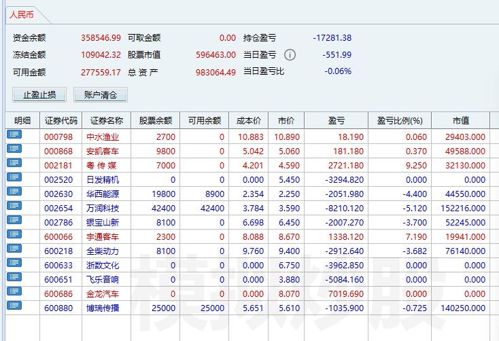Click 当日盈亏比 value -0.06%
This screenshot has width=499, height=341.
(x=338, y=71)
